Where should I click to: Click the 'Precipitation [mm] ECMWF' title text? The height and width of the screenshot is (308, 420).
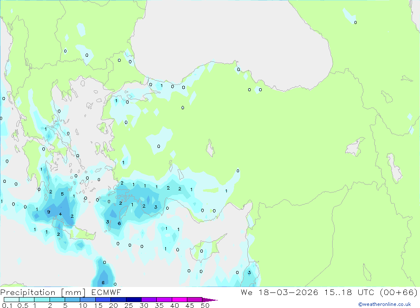60,292
